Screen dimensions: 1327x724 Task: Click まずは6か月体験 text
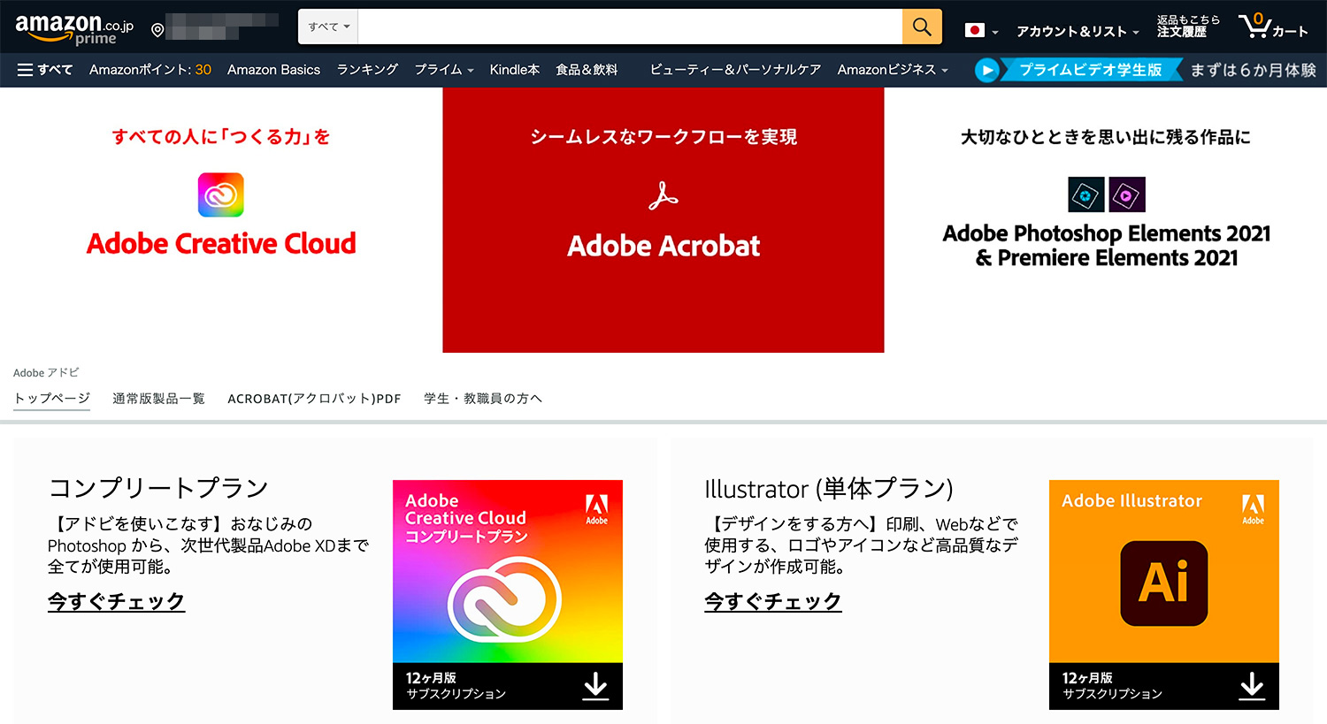click(1253, 70)
